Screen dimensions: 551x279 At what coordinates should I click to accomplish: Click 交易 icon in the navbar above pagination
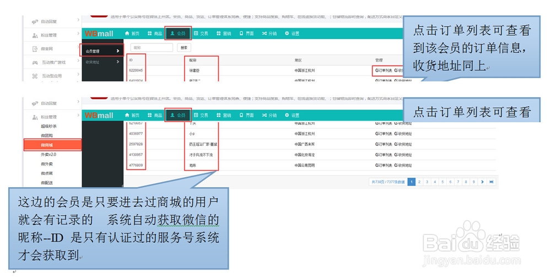(196, 115)
